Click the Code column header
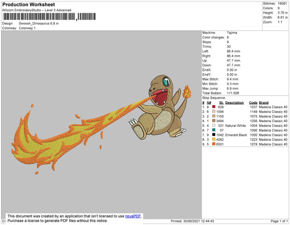This screenshot has width=290, height=225. (253, 103)
